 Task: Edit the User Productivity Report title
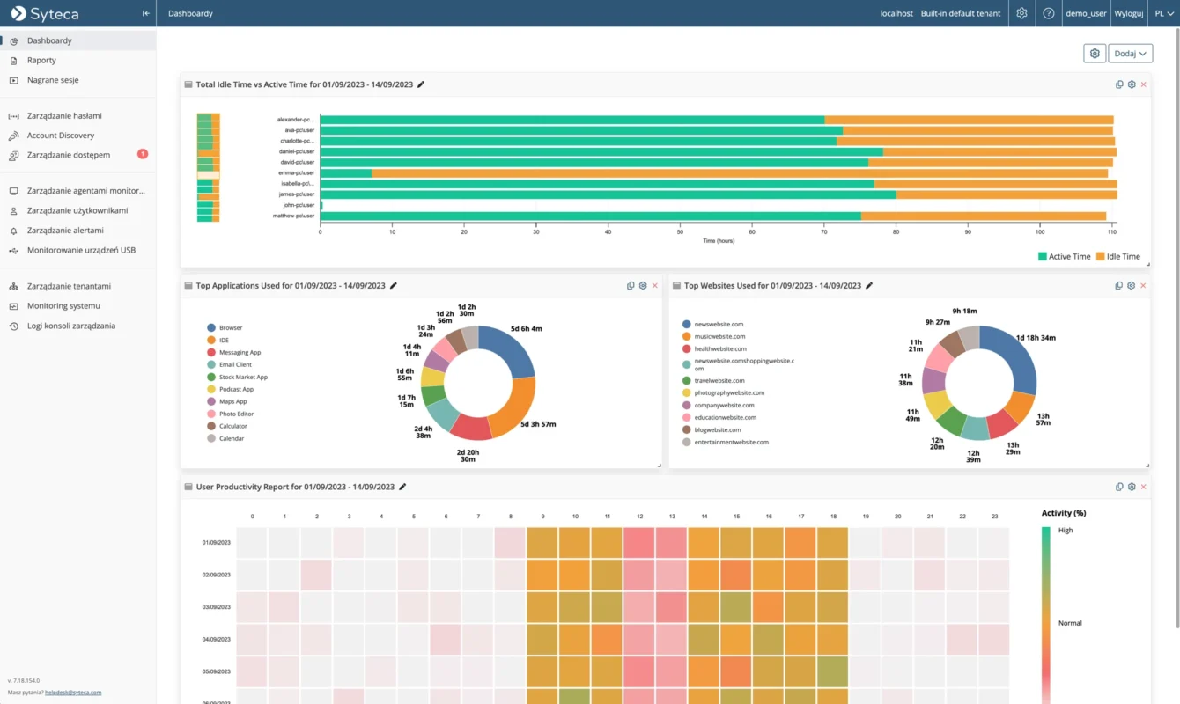[x=402, y=486]
